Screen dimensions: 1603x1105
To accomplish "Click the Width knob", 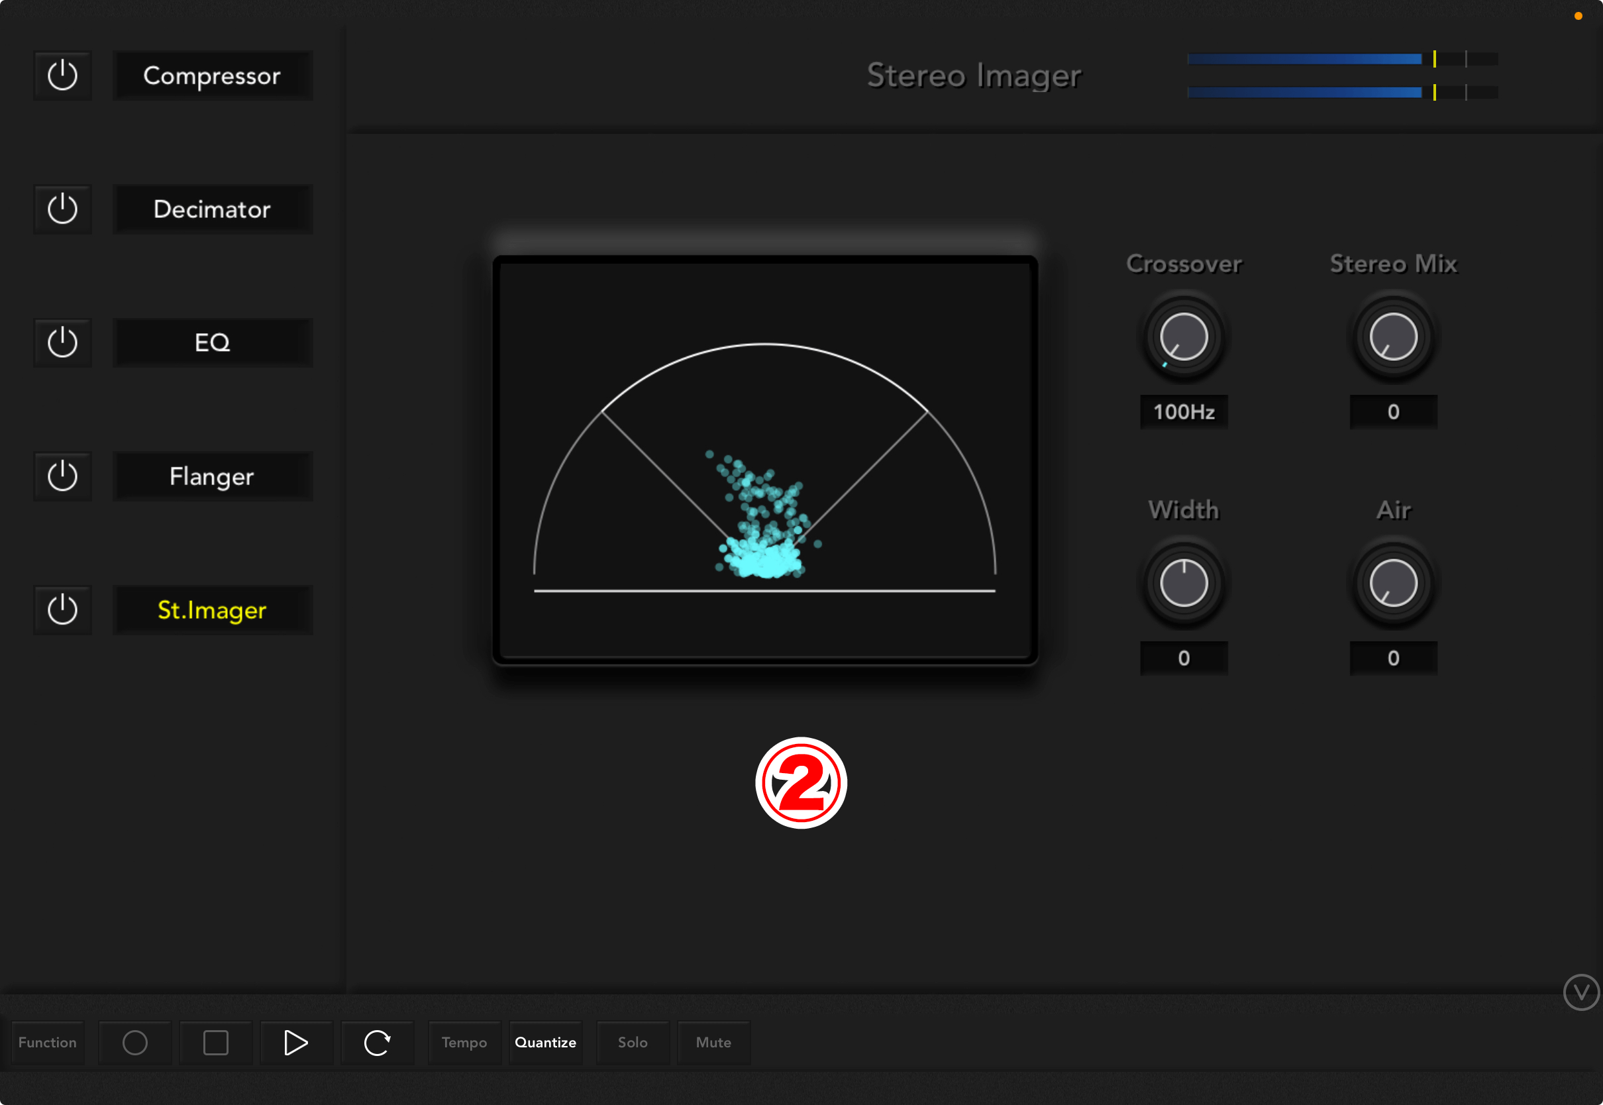I will coord(1184,583).
